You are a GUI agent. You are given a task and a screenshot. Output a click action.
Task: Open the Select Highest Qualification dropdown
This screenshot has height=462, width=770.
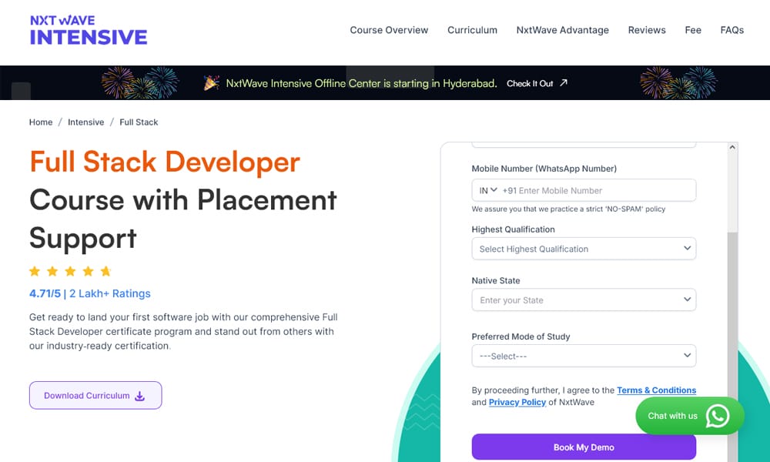tap(583, 249)
